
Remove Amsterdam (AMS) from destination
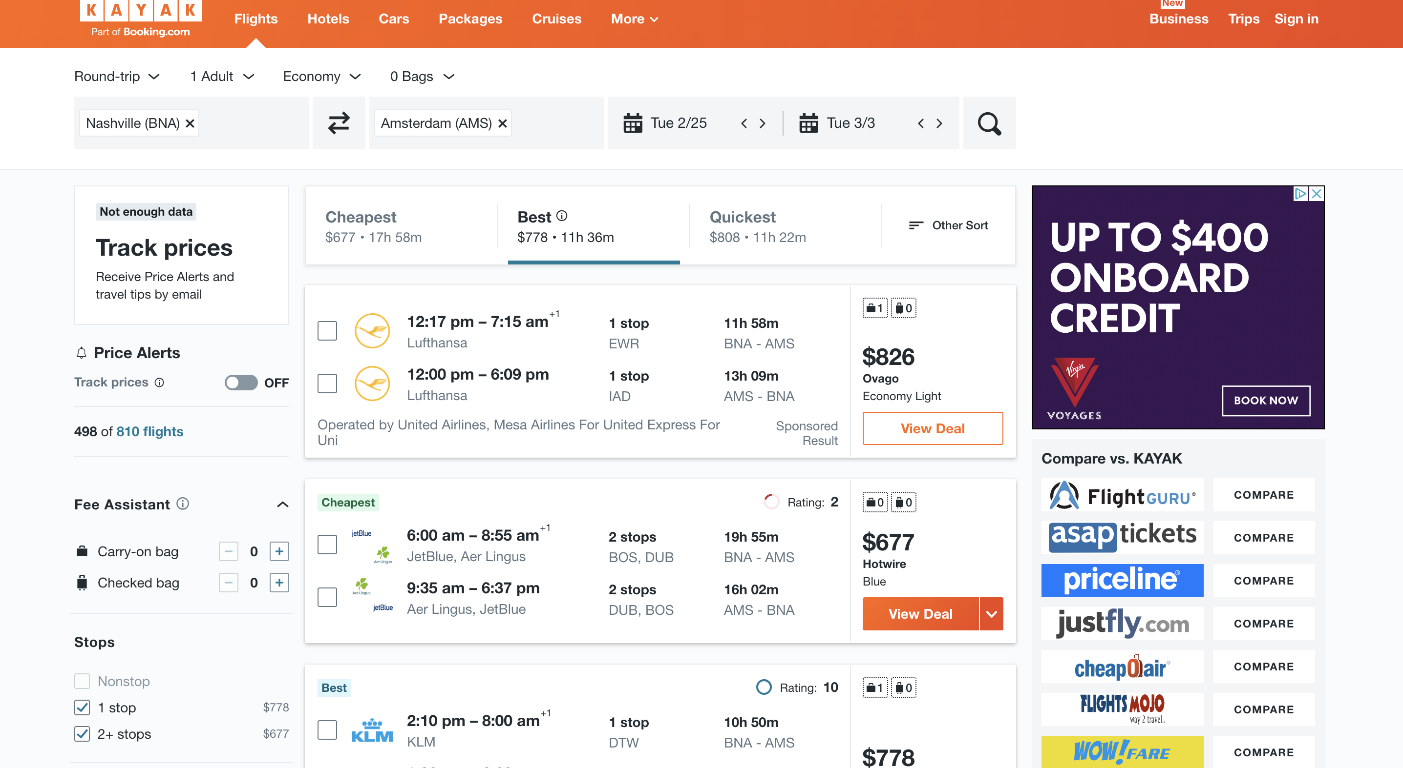[503, 123]
